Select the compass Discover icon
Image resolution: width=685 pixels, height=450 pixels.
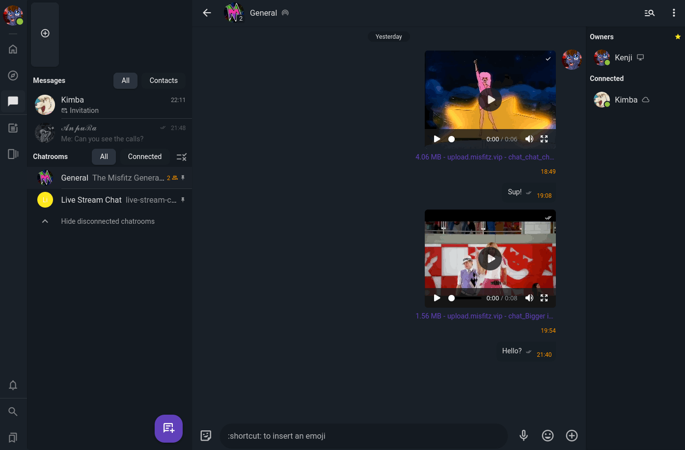point(13,76)
